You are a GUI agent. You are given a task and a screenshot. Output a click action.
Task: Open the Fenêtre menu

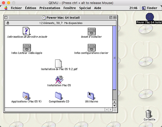pos(70,8)
